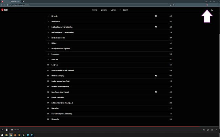Skip to the next track

12,130
